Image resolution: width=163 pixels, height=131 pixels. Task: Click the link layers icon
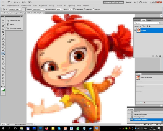click(153, 56)
